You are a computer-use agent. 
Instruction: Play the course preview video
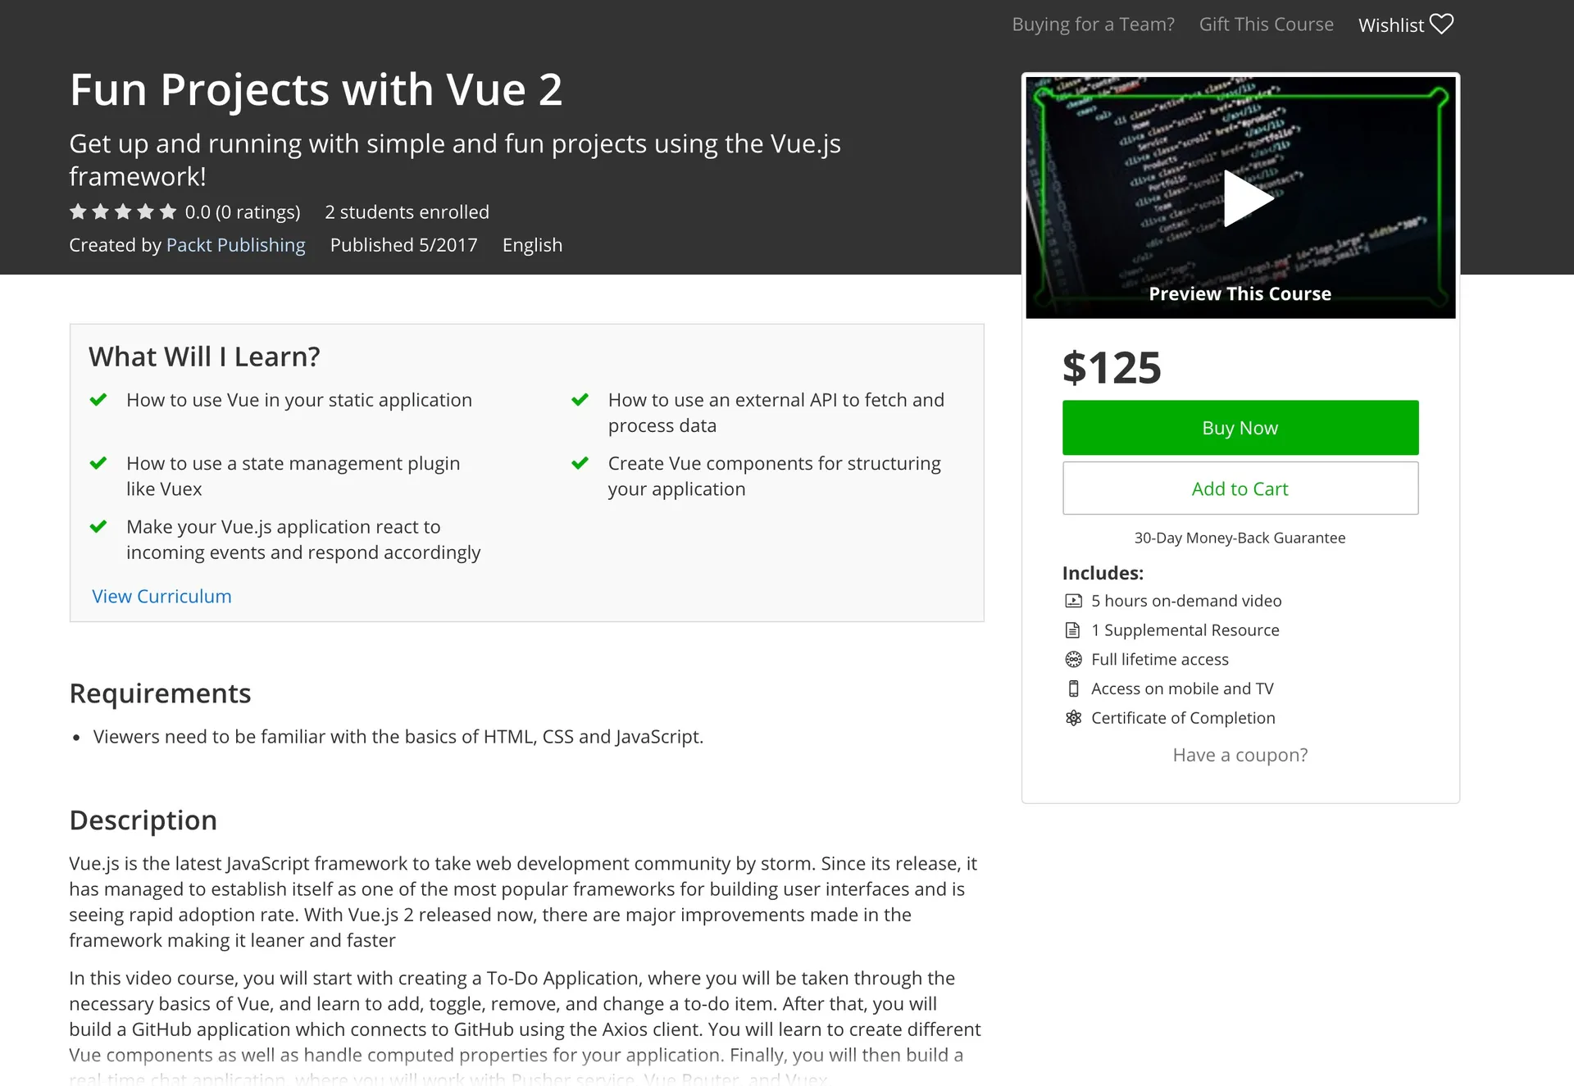[1247, 198]
